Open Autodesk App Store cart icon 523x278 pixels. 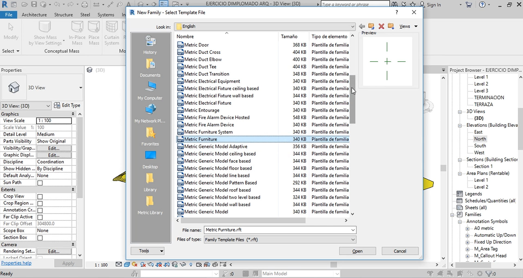pos(469,5)
